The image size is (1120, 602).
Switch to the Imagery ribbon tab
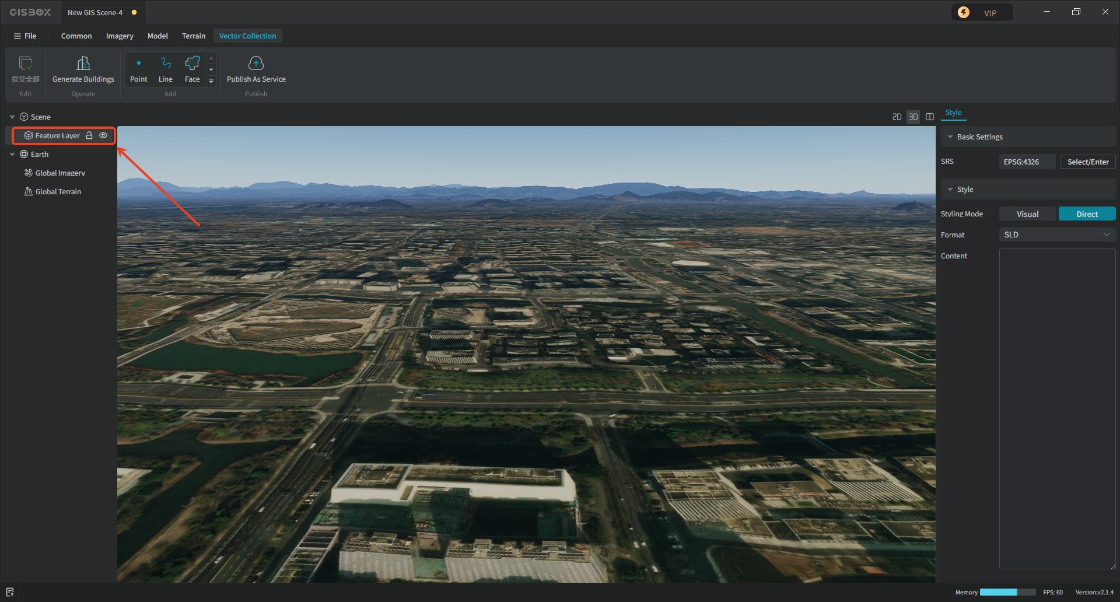click(x=120, y=36)
